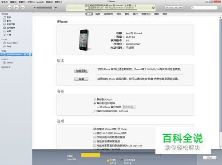Click the 恢复 button
The width and height of the screenshot is (222, 165).
click(81, 79)
